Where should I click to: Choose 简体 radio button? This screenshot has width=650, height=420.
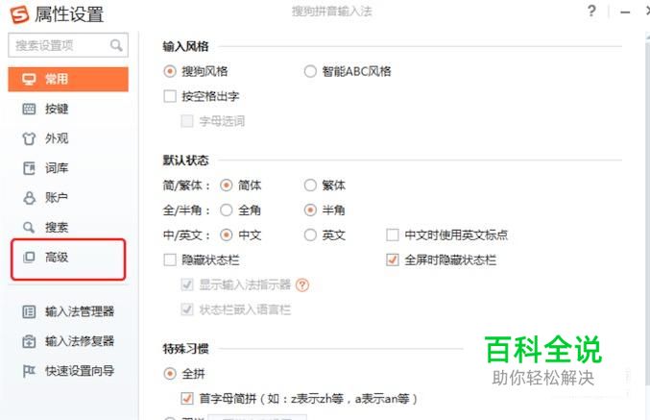point(227,185)
